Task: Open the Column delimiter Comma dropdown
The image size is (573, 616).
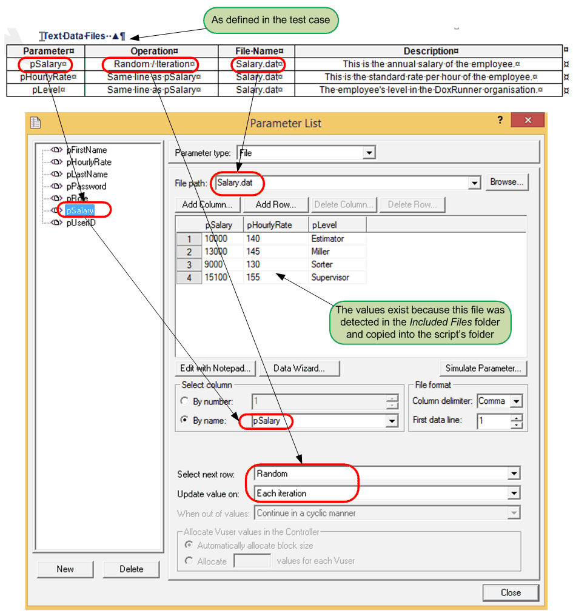Action: click(x=516, y=401)
